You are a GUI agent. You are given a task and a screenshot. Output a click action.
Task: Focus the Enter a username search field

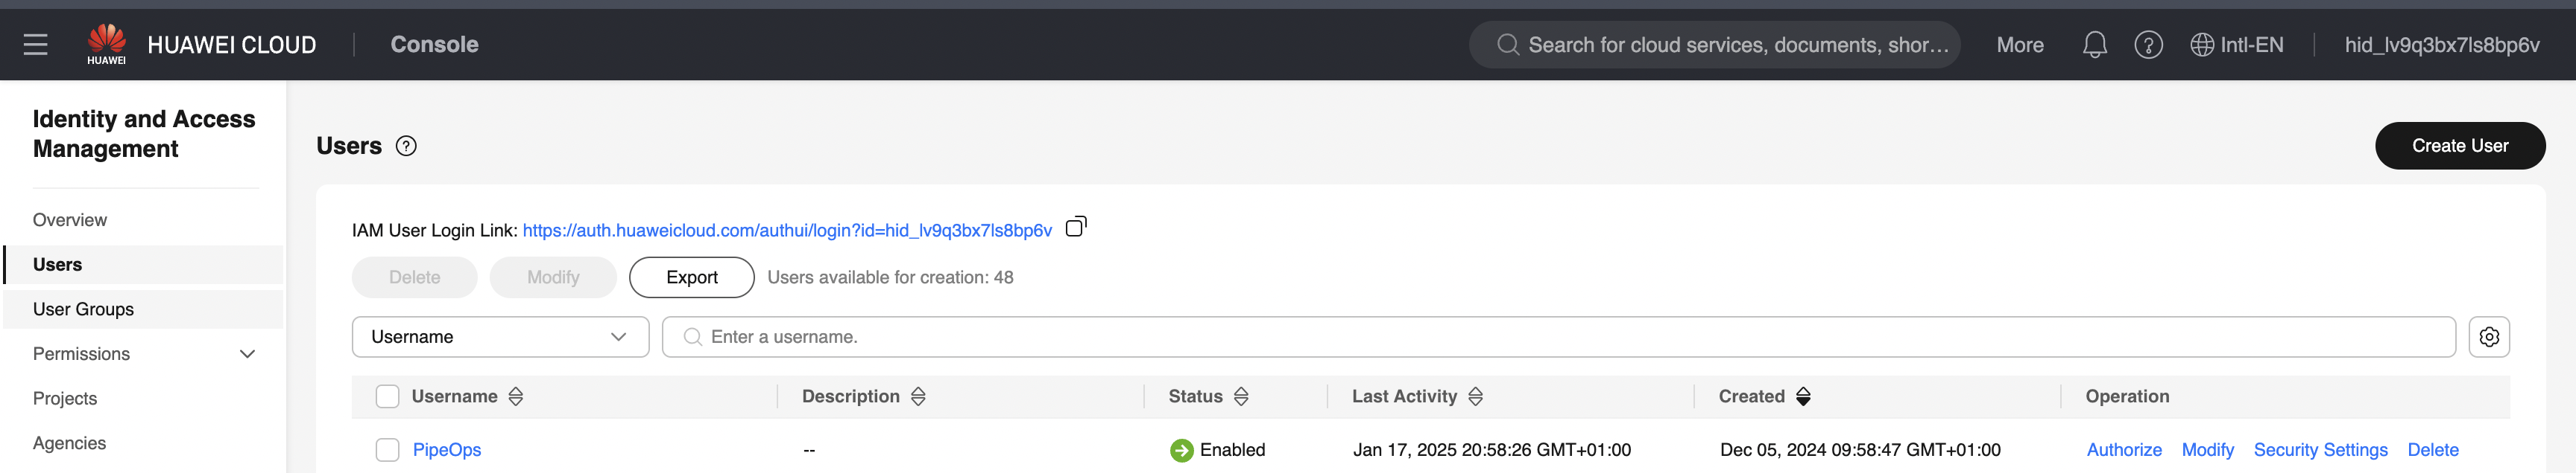[x=1558, y=338]
